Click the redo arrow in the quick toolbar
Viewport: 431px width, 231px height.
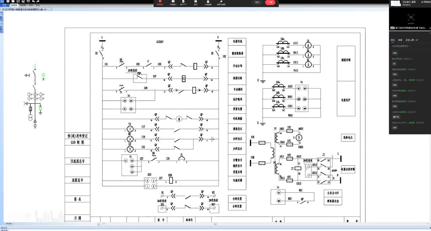(x=38, y=2)
